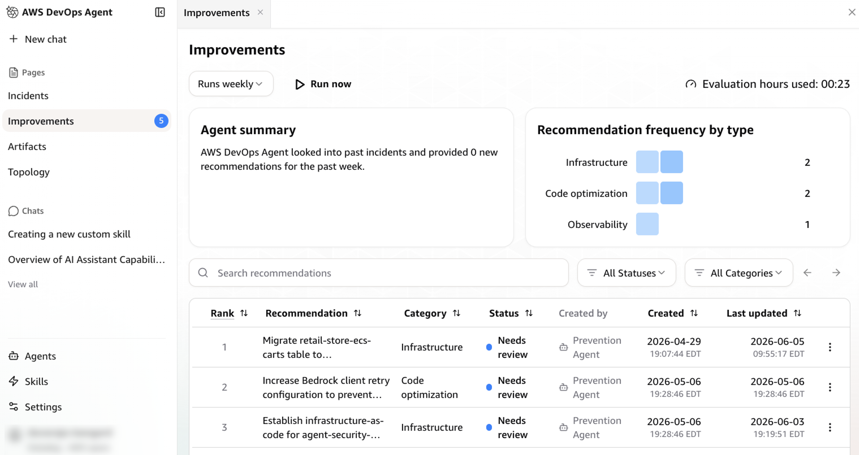Select Improvements in the sidebar

(86, 121)
